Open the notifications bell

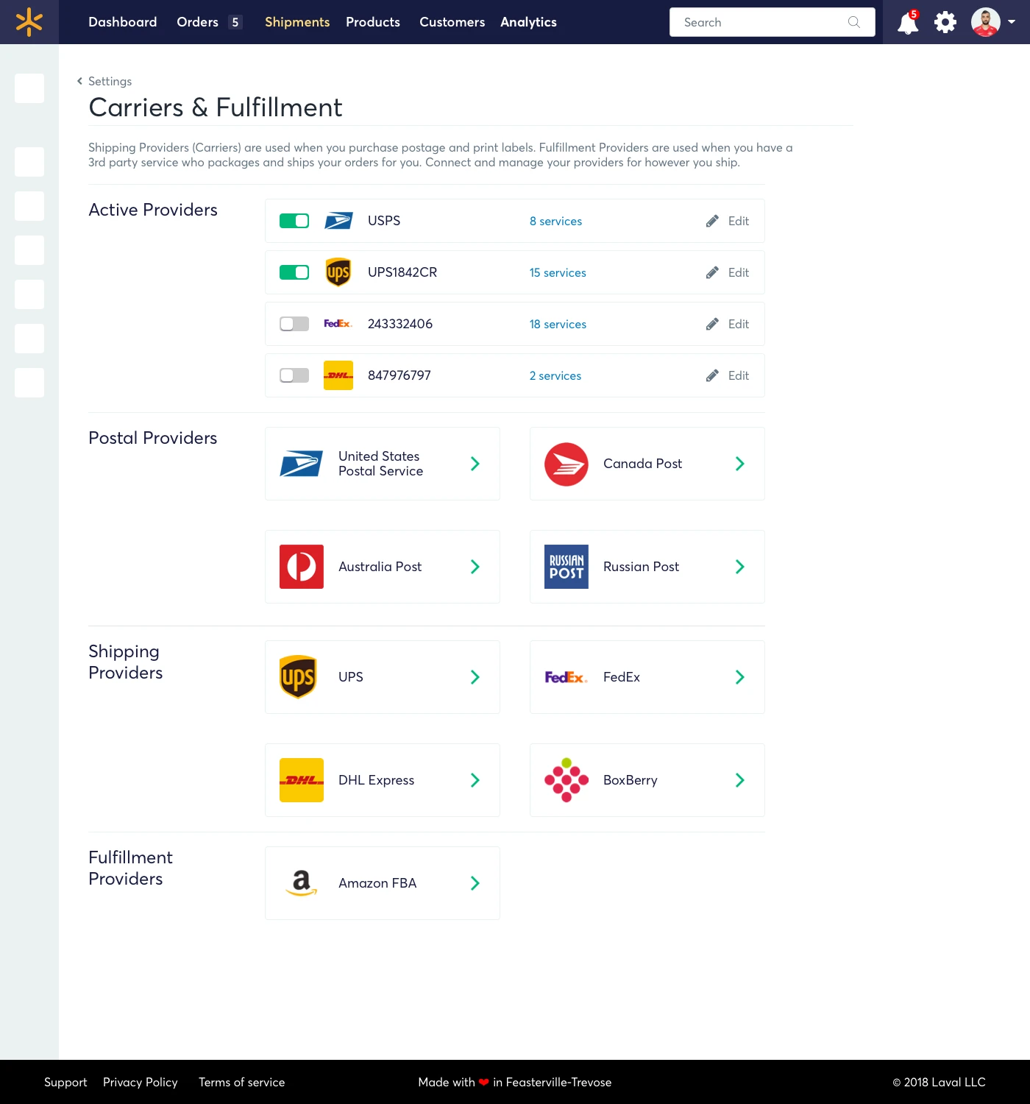(908, 23)
